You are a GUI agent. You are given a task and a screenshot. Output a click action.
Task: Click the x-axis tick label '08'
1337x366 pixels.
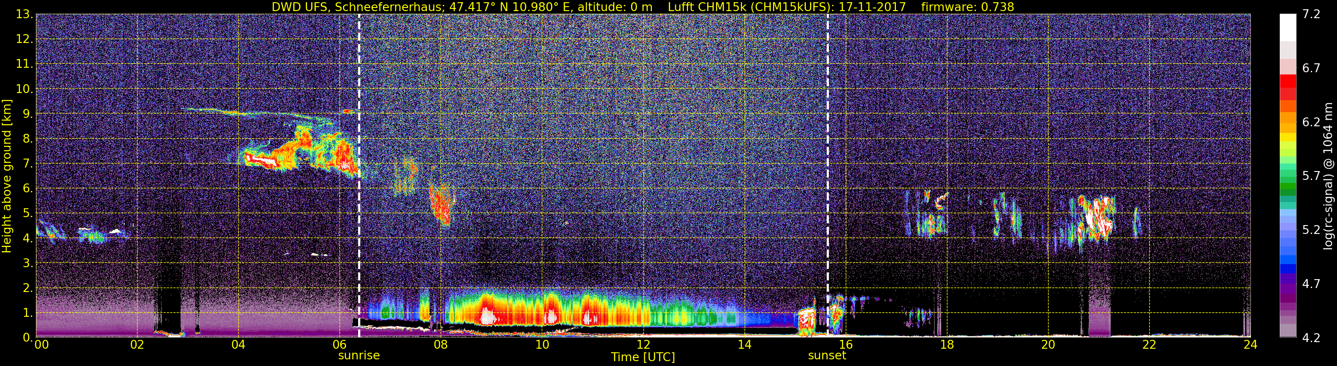(441, 345)
